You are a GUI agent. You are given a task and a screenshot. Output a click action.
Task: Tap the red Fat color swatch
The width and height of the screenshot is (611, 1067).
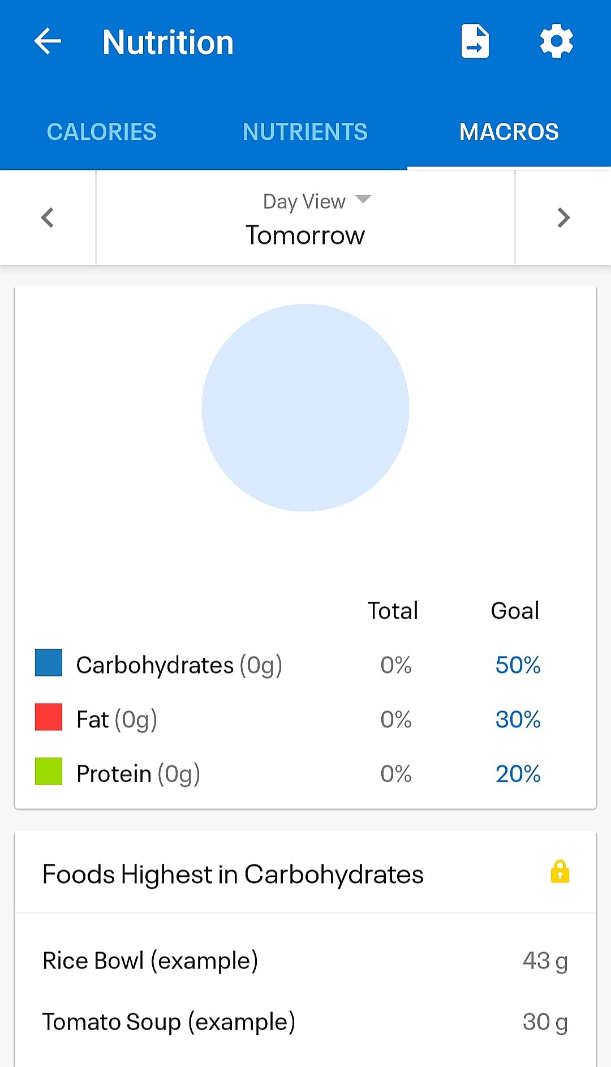coord(49,717)
